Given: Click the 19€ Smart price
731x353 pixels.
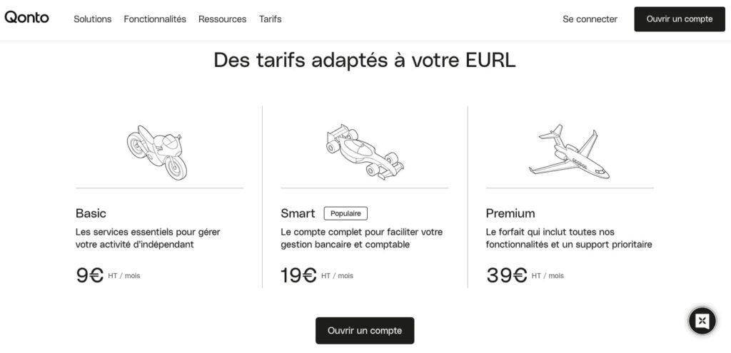Looking at the screenshot, I should coord(298,275).
